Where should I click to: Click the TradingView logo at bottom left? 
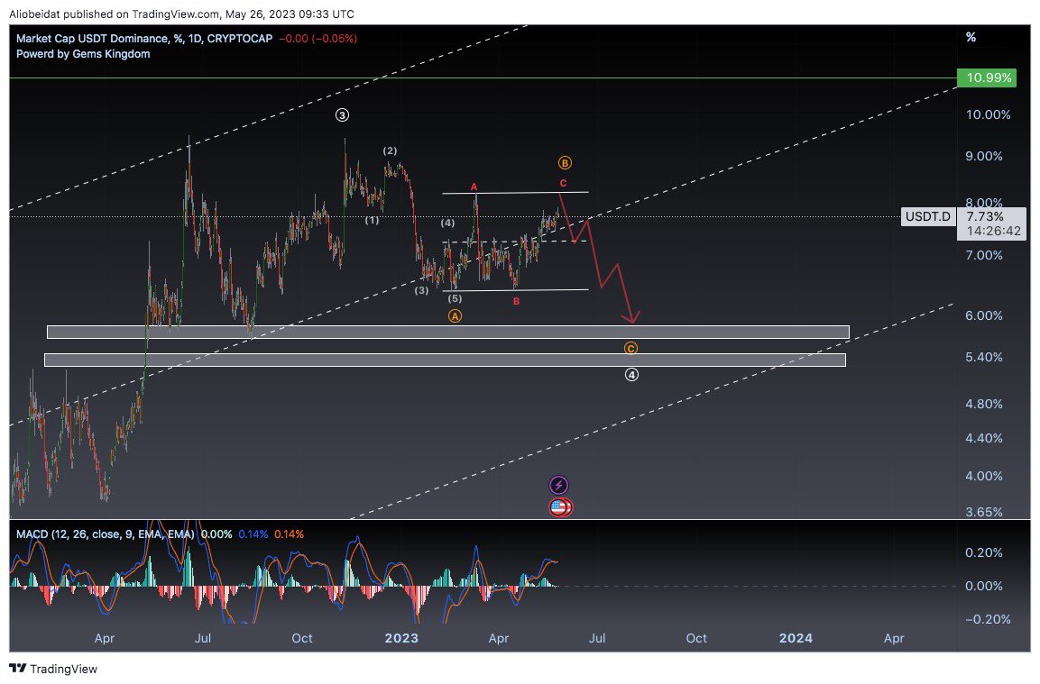pyautogui.click(x=53, y=669)
